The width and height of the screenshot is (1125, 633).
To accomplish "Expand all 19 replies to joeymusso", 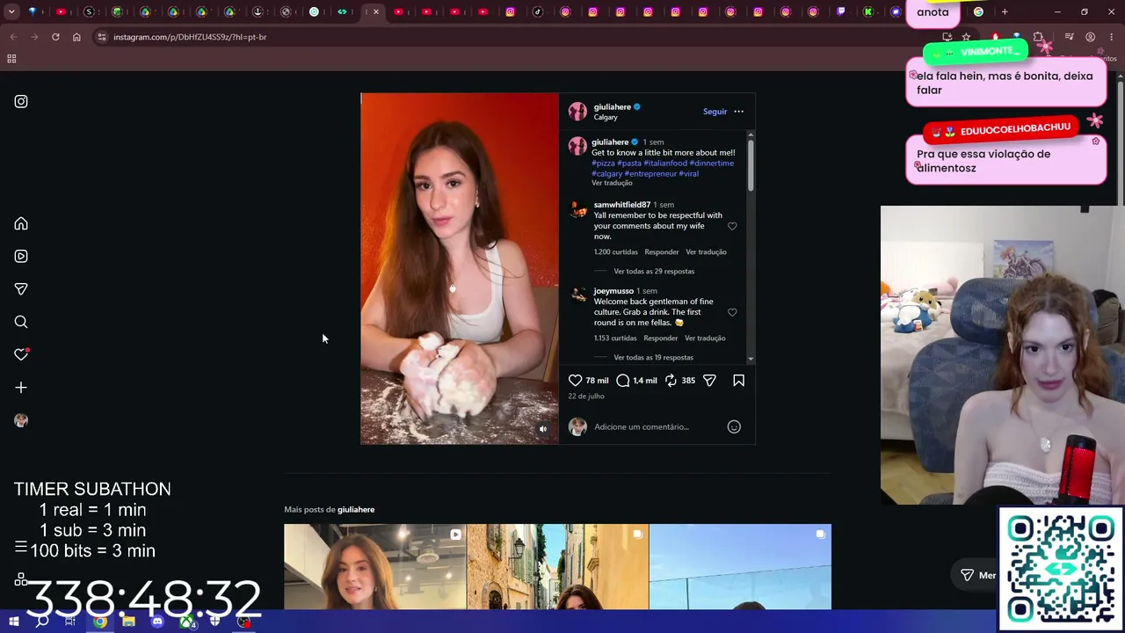I will click(653, 358).
